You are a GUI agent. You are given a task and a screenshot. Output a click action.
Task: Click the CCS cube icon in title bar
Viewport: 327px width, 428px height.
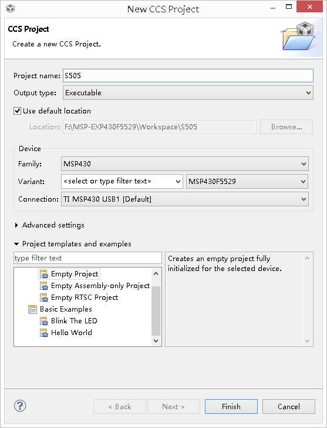click(x=11, y=9)
